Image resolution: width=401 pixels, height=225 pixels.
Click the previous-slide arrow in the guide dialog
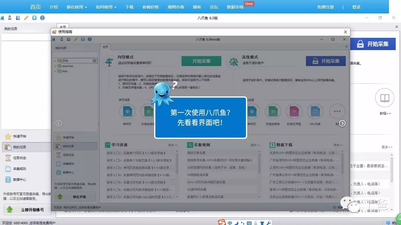pos(59,123)
